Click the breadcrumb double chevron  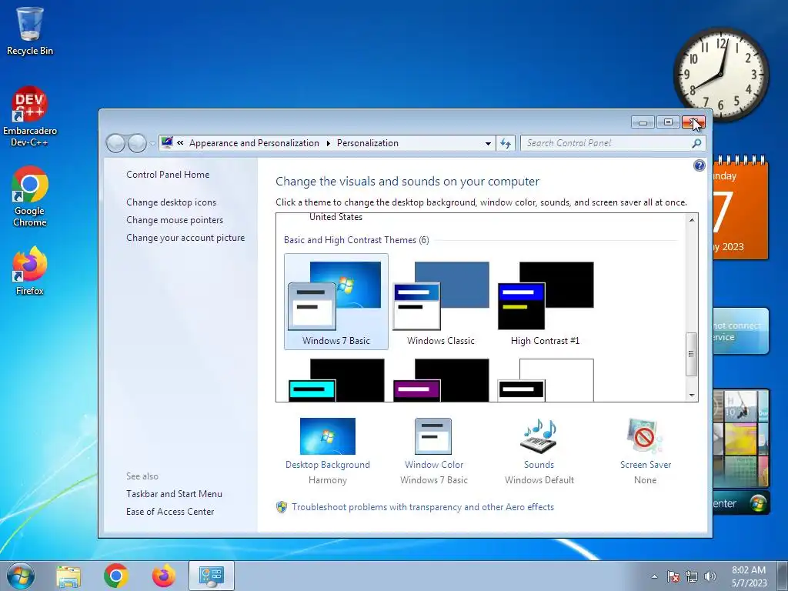(x=180, y=143)
